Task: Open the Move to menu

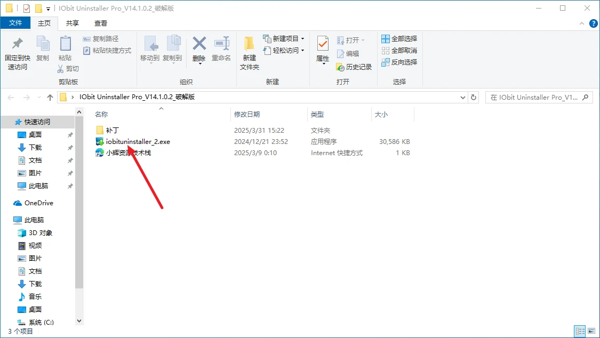Action: pyautogui.click(x=150, y=49)
